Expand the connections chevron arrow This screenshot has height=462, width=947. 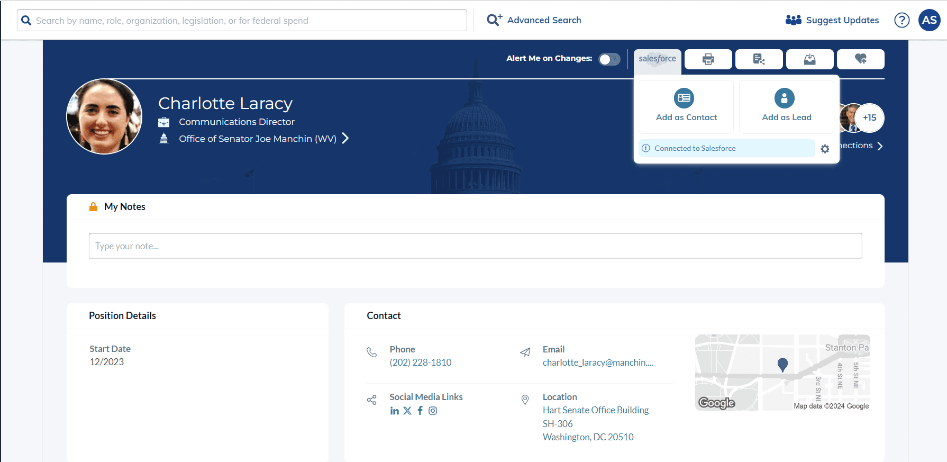(880, 146)
